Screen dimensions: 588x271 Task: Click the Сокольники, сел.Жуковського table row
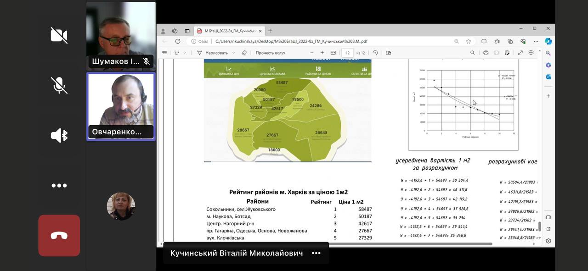289,209
